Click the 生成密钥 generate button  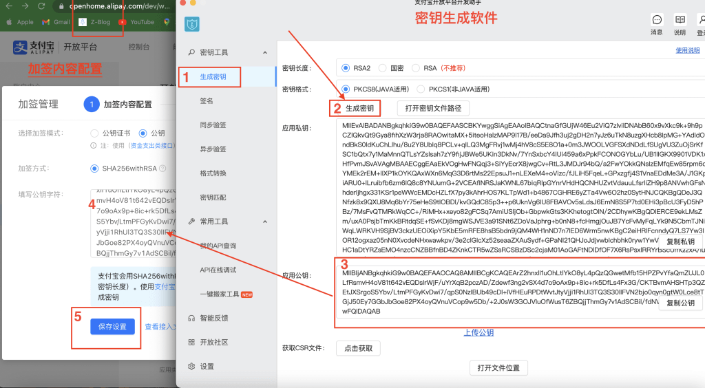(x=359, y=108)
